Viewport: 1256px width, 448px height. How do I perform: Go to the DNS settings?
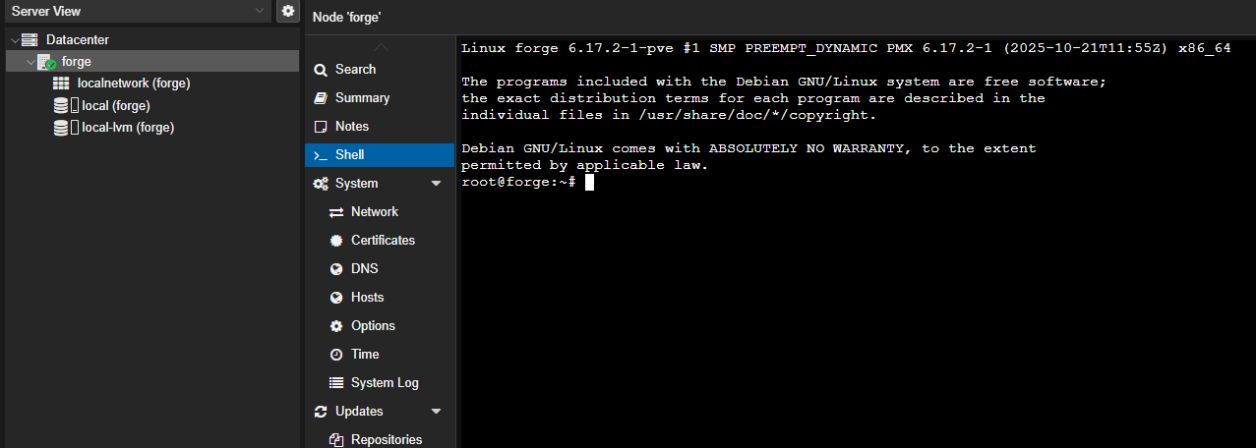tap(364, 269)
